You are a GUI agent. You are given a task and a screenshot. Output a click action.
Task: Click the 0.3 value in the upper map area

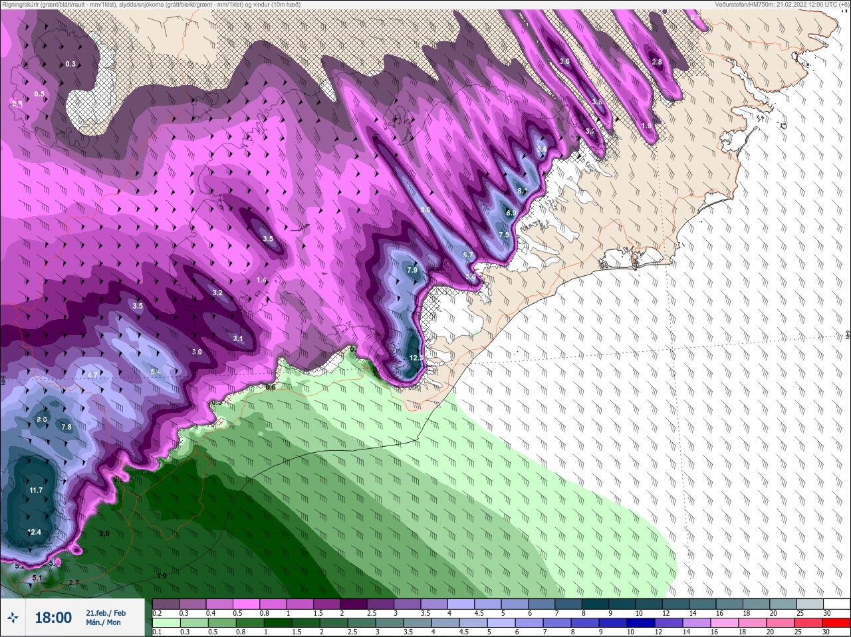pyautogui.click(x=70, y=64)
